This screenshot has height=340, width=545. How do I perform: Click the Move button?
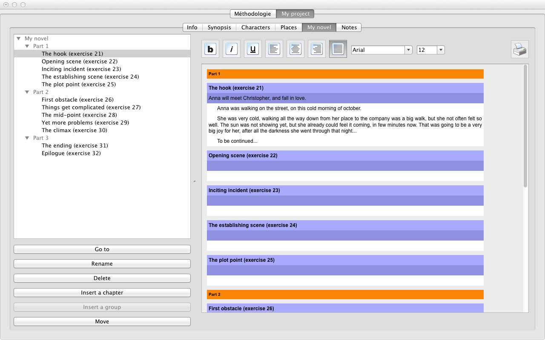102,322
